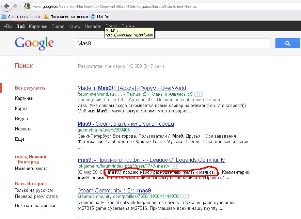Expand the Ещё dropdown in top bar

(128, 26)
